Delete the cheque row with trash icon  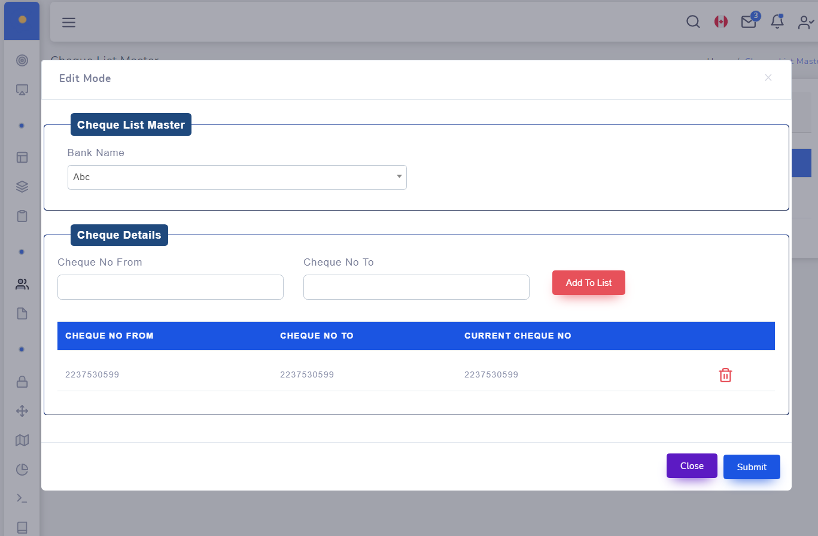725,375
